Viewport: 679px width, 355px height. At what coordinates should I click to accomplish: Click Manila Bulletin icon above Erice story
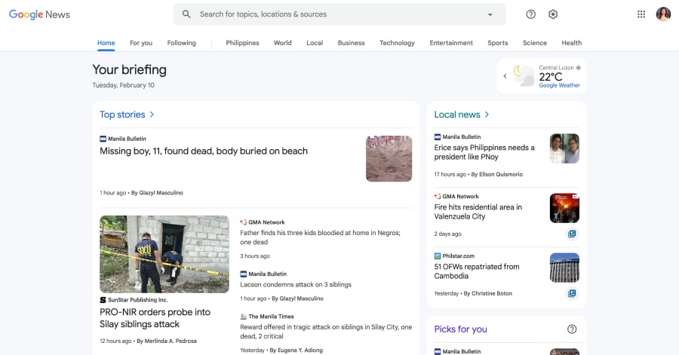point(438,136)
